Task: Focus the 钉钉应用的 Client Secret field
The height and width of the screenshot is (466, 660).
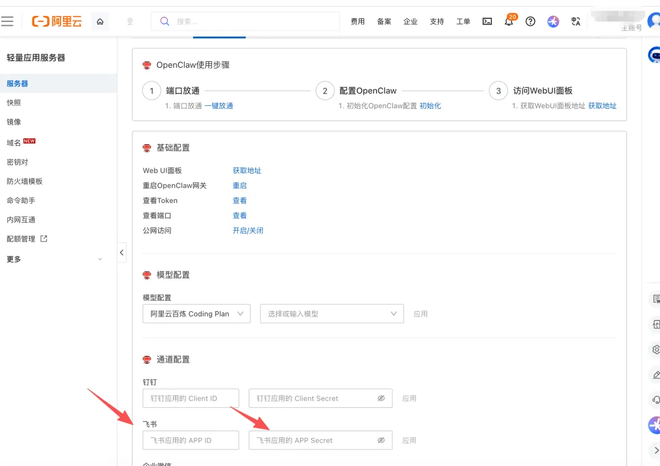Action: point(320,398)
